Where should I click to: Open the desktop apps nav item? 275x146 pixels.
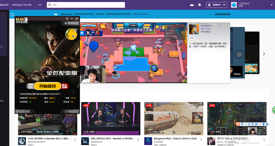4,5
